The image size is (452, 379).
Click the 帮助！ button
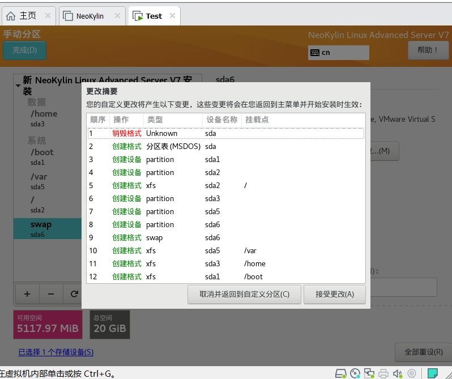pos(428,50)
